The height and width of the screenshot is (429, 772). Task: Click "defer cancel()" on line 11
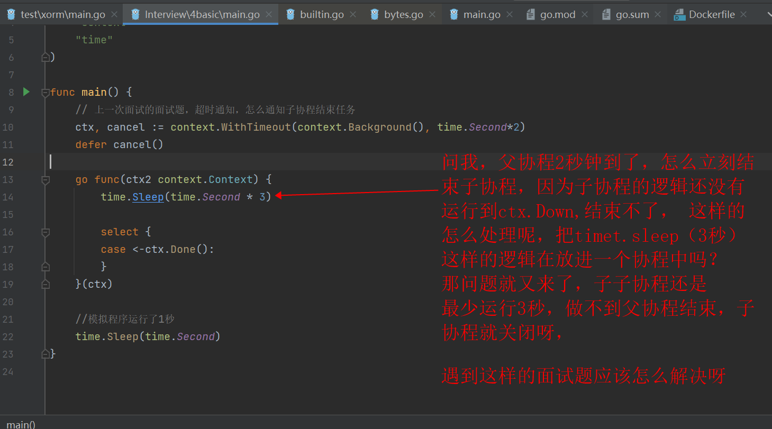coord(119,145)
